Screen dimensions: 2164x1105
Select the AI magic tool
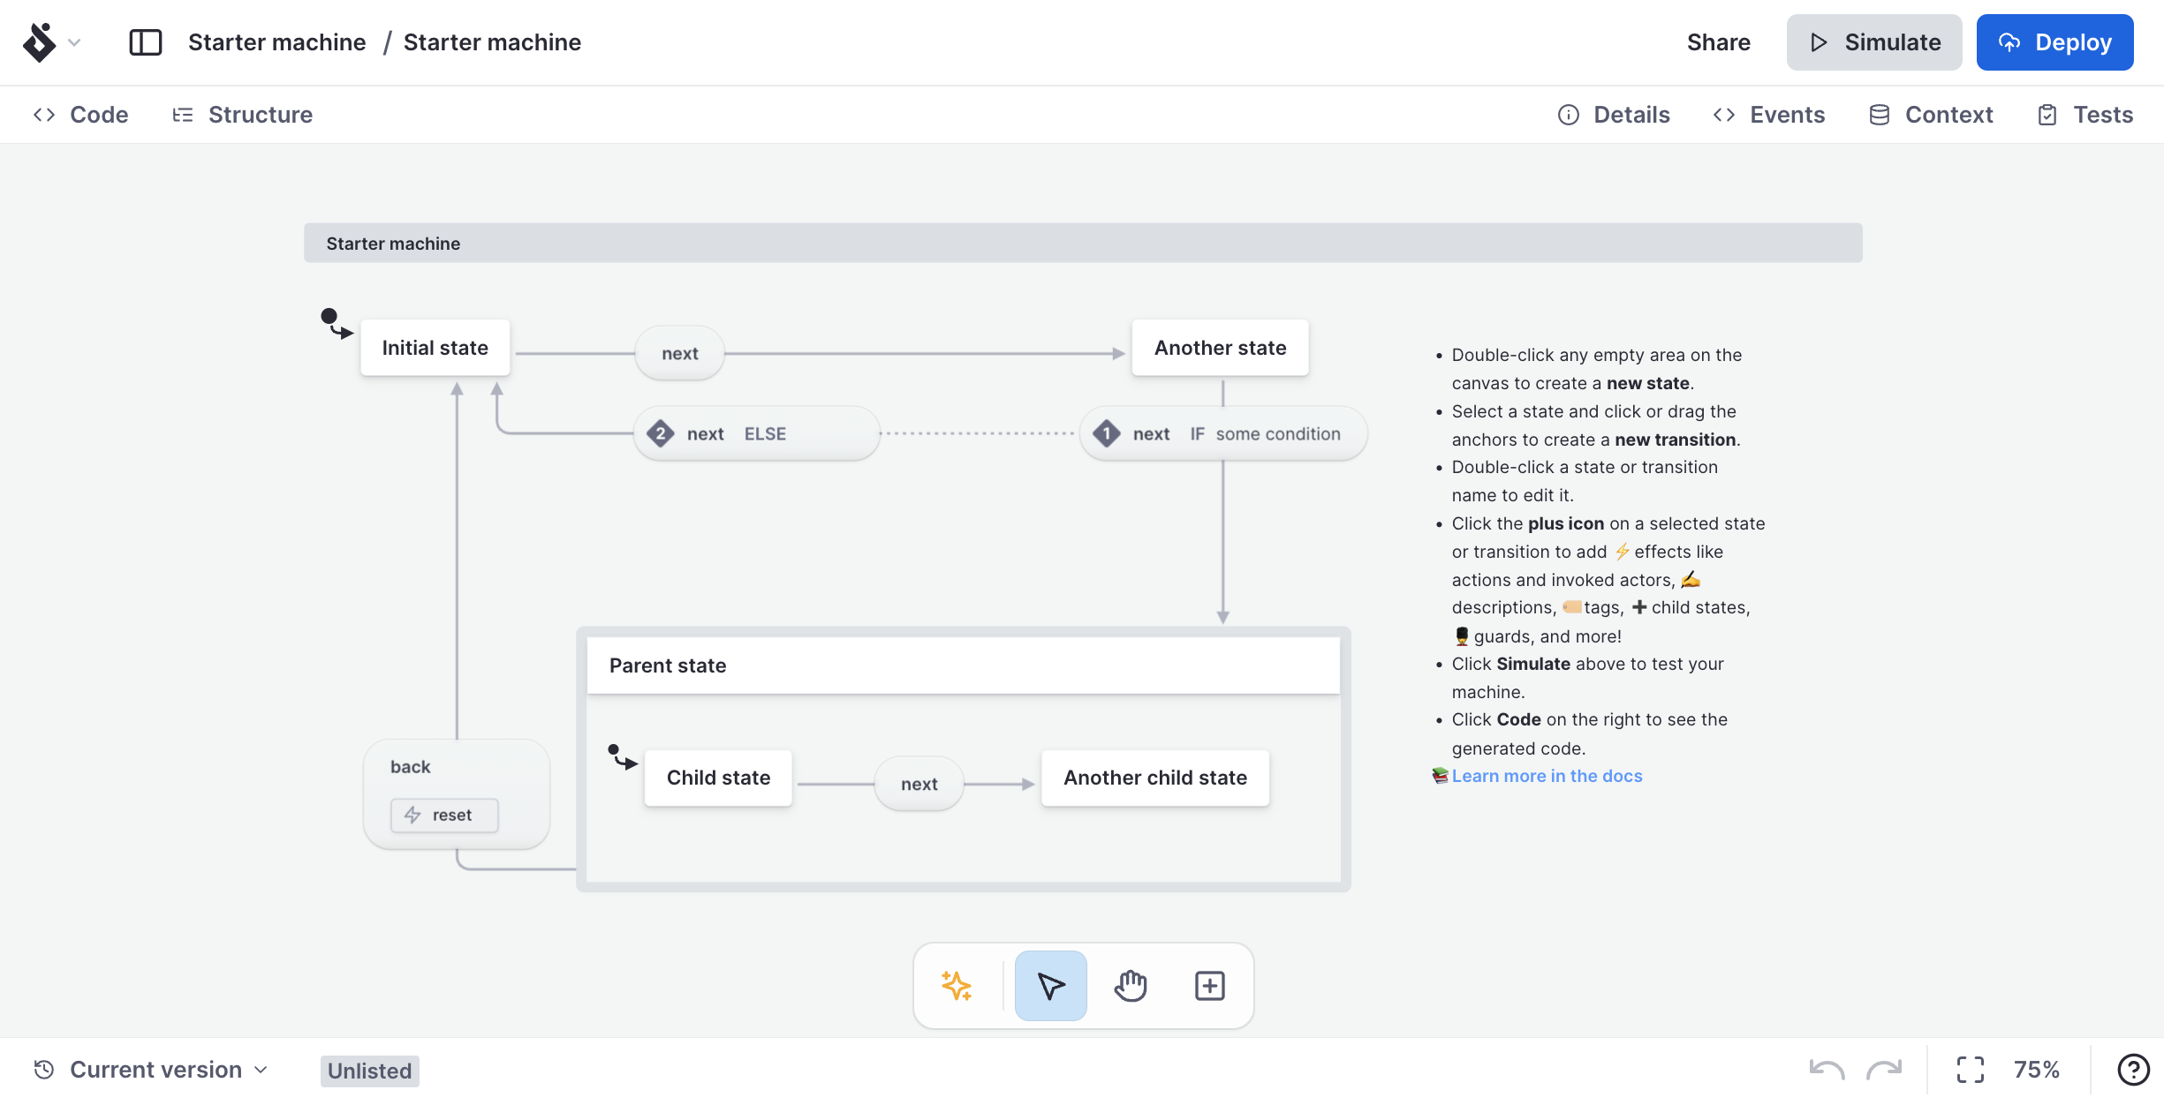point(957,984)
